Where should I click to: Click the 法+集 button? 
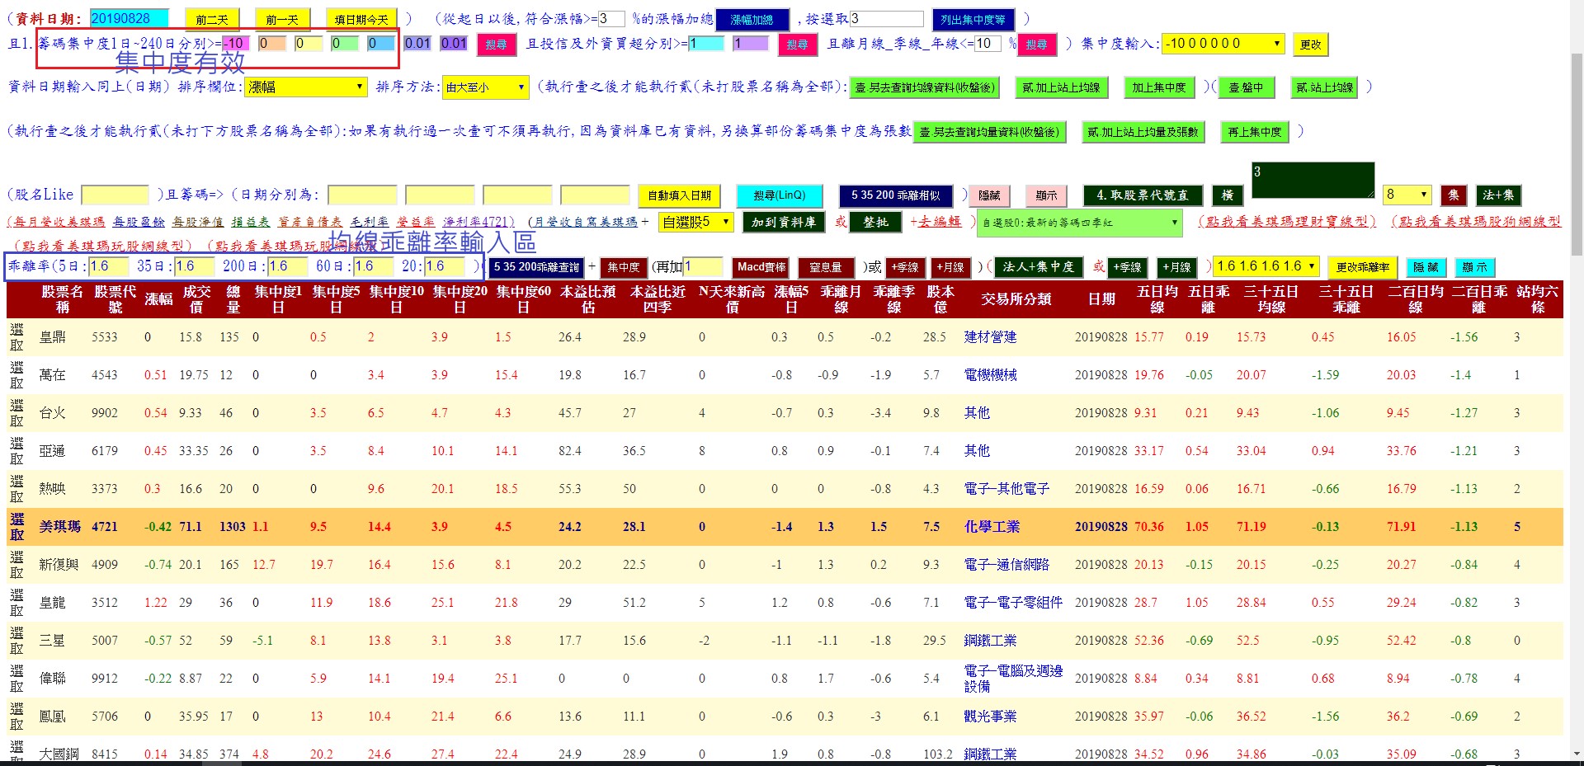tap(1497, 195)
